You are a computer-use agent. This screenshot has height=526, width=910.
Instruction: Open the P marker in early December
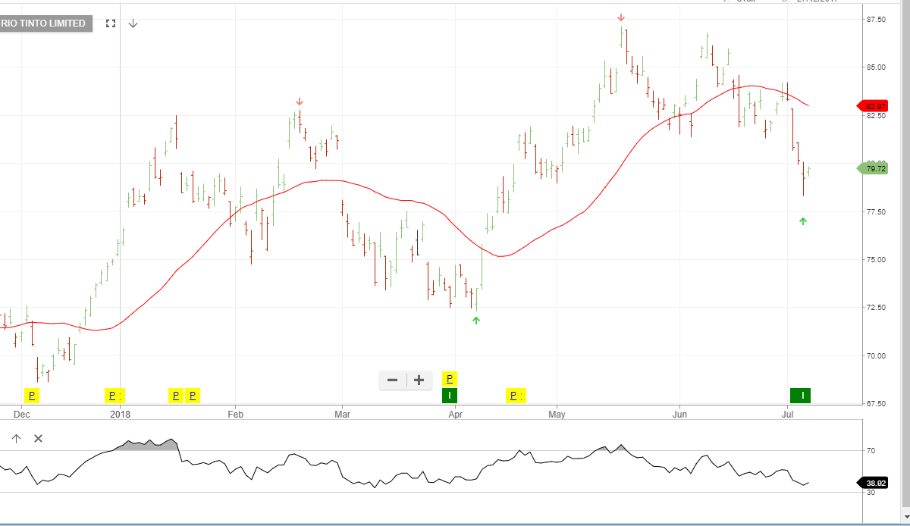(31, 395)
